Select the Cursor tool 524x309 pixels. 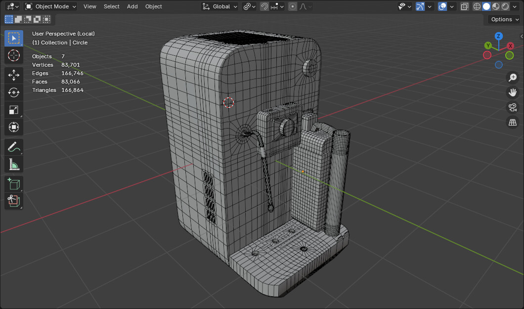(x=14, y=55)
